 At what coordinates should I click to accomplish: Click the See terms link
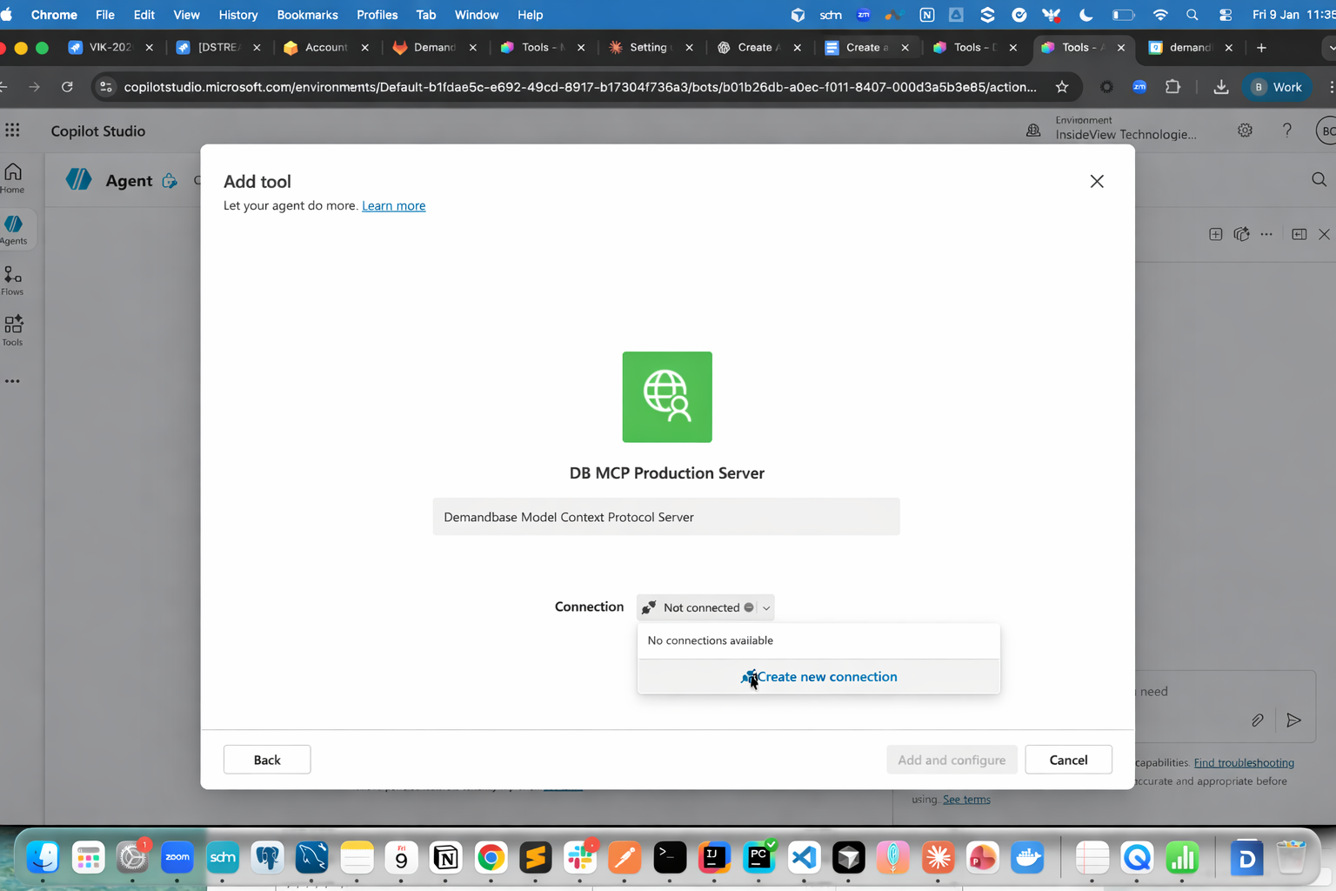coord(966,800)
